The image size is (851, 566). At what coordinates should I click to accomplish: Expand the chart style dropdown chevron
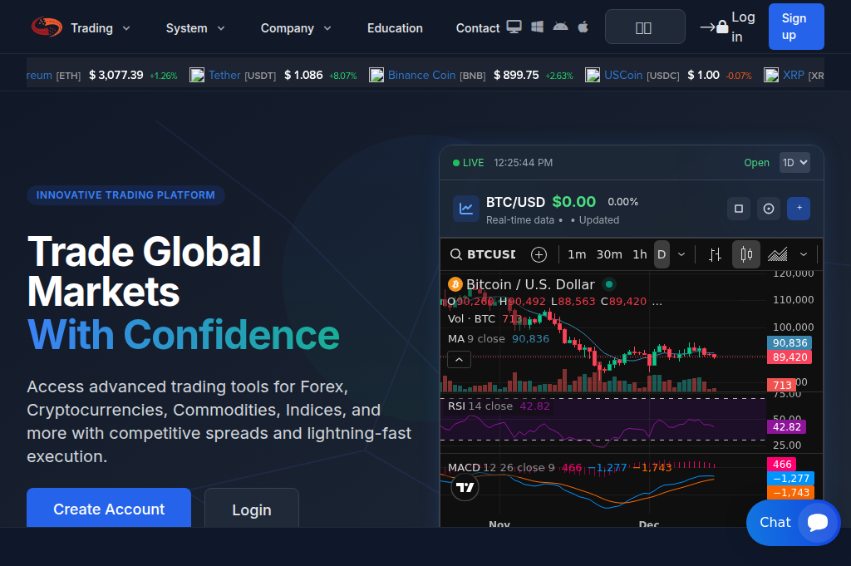click(x=803, y=254)
